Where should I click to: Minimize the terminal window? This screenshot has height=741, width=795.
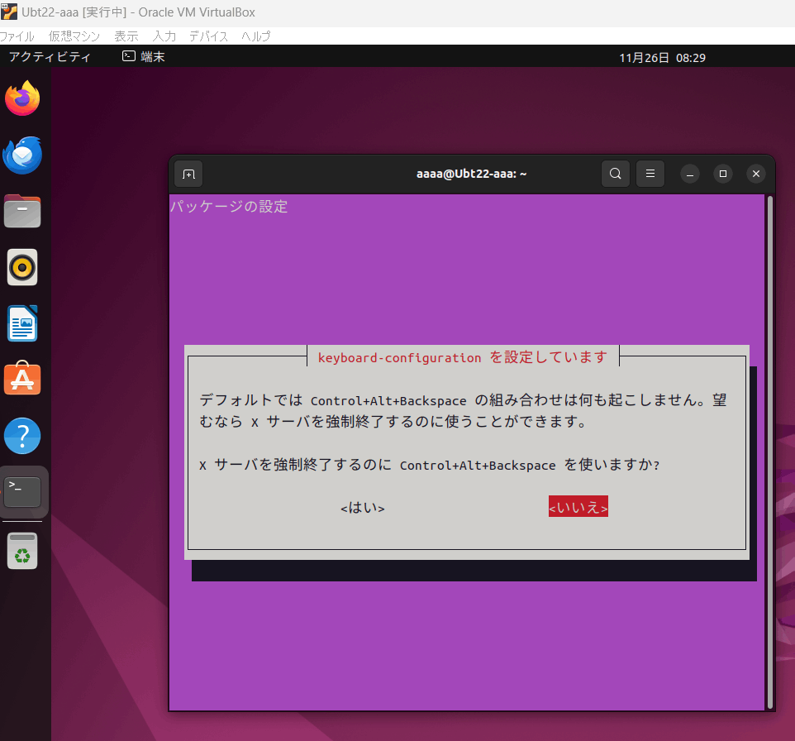tap(689, 174)
